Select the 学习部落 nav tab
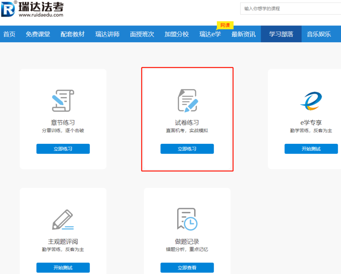 (281, 34)
